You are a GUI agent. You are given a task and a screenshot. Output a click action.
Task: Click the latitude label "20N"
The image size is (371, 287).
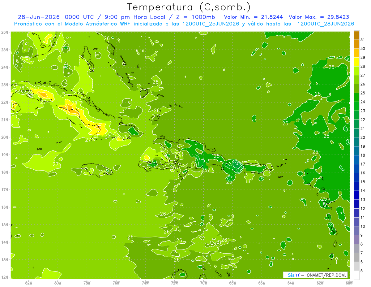[x=5, y=137]
